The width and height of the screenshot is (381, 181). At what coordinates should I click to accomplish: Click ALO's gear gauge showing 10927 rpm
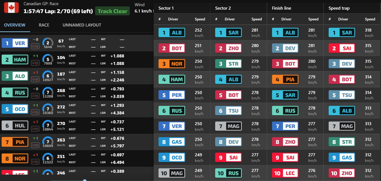pyautogui.click(x=48, y=76)
